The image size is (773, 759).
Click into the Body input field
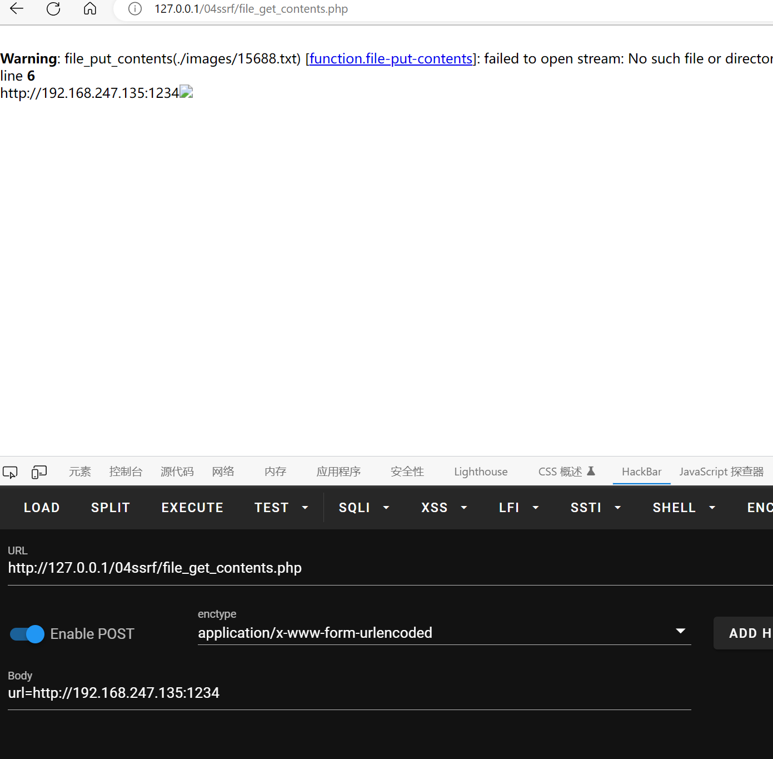coord(349,693)
